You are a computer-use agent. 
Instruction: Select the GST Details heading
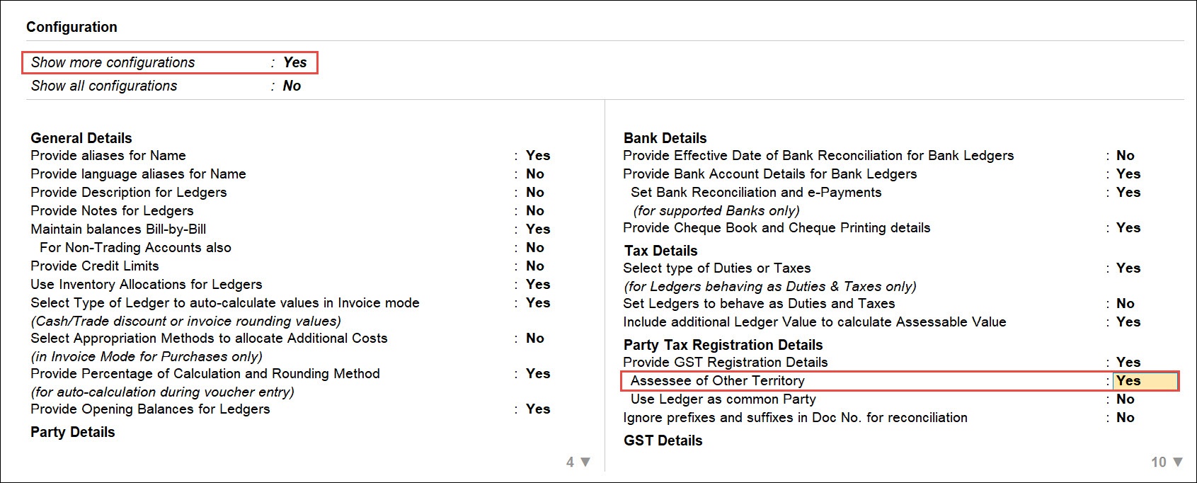[663, 441]
